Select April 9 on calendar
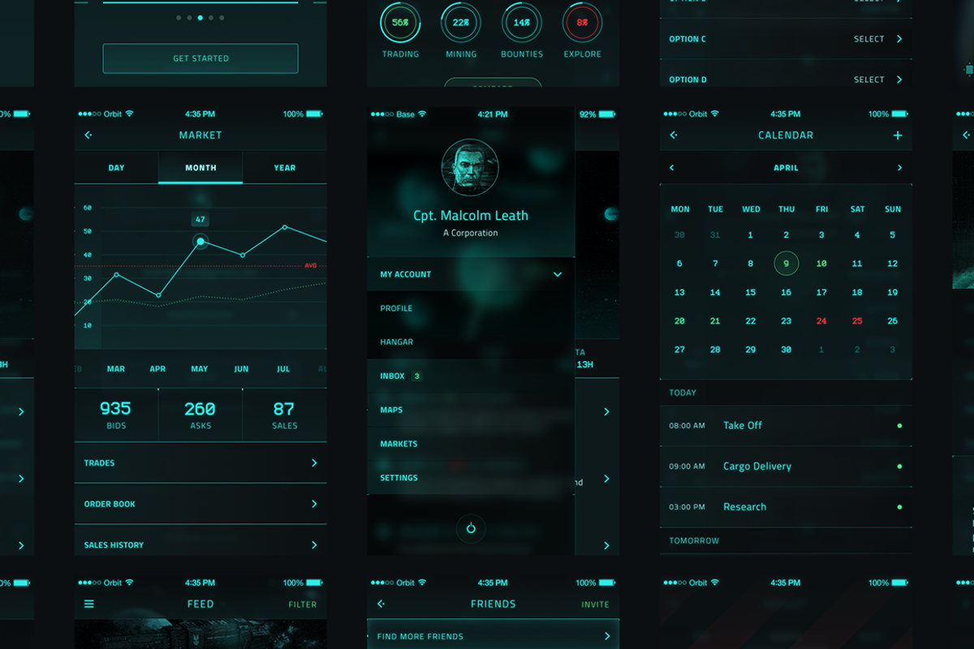974x649 pixels. 786,264
